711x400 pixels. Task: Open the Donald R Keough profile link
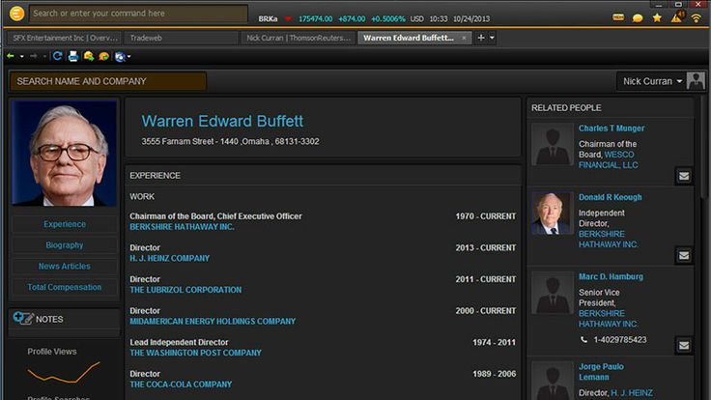click(x=610, y=197)
